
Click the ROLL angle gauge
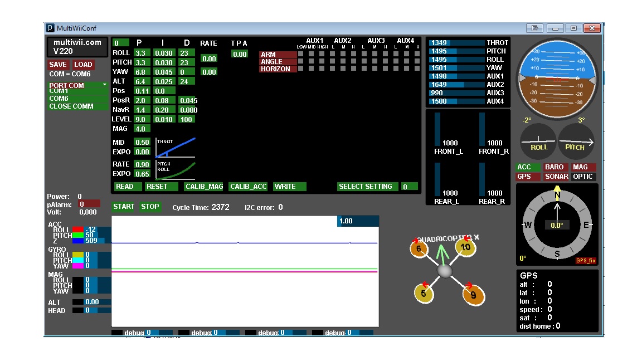(538, 142)
